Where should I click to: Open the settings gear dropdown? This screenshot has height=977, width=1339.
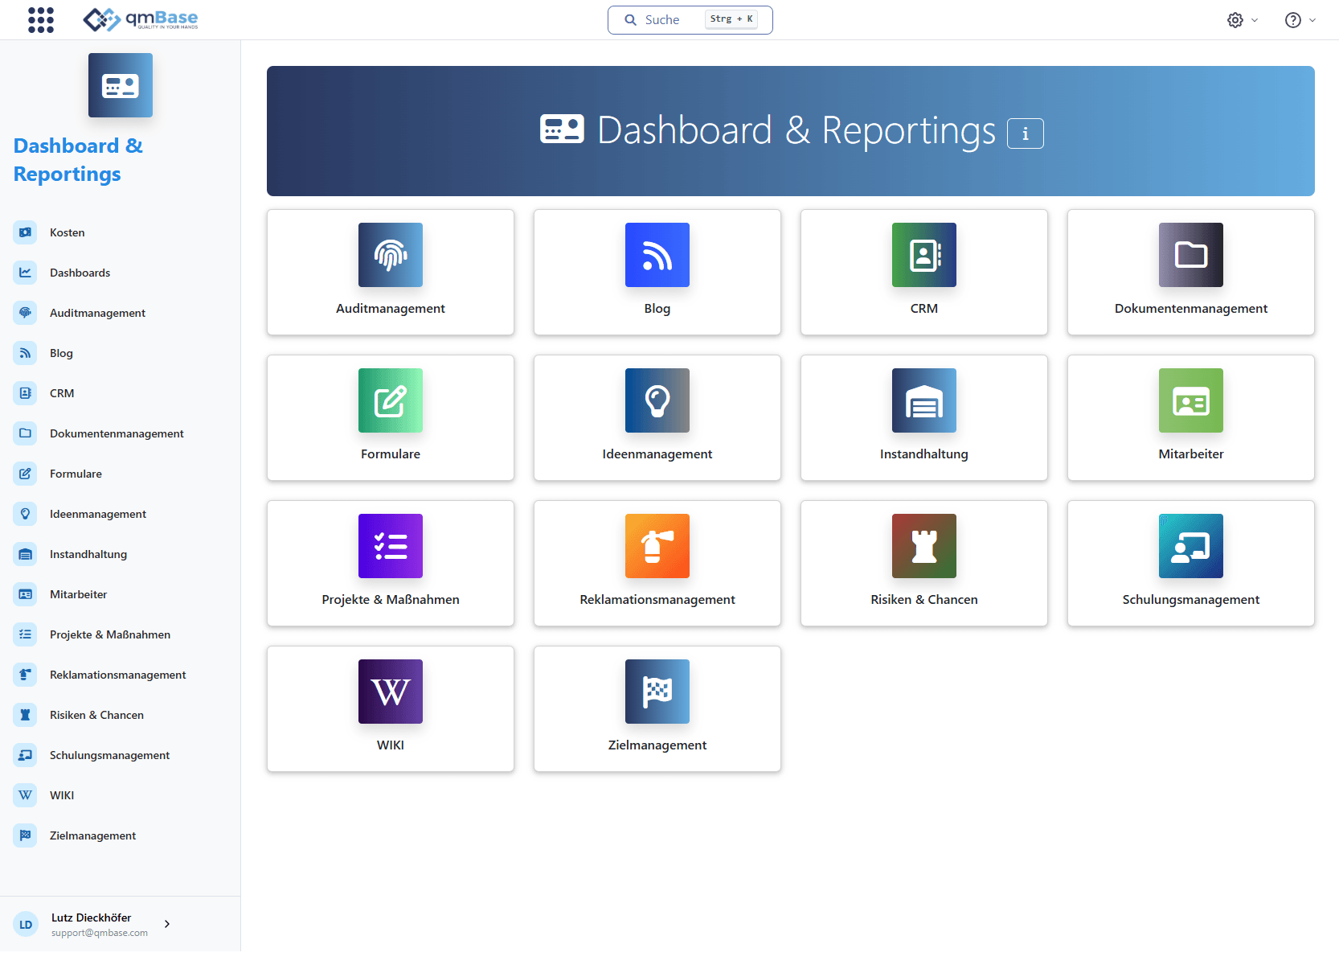coord(1242,20)
